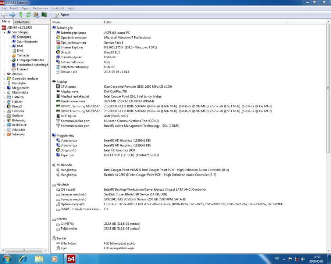Click the Back navigation arrow
This screenshot has width=331, height=264.
tap(4, 15)
